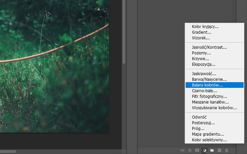Click the vertical canvas scrollbar
Viewport: 247px width, 154px height.
coord(124,31)
